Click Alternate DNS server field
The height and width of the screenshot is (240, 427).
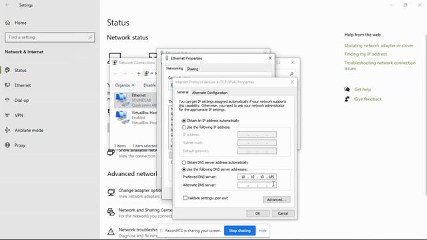257,185
